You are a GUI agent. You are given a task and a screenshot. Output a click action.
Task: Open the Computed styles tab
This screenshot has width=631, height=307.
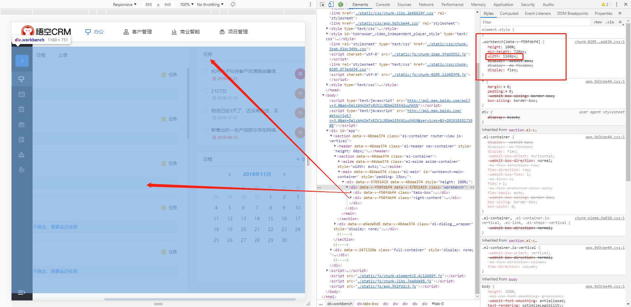(509, 13)
